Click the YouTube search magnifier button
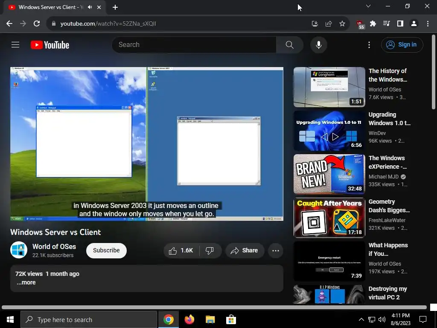 point(290,44)
